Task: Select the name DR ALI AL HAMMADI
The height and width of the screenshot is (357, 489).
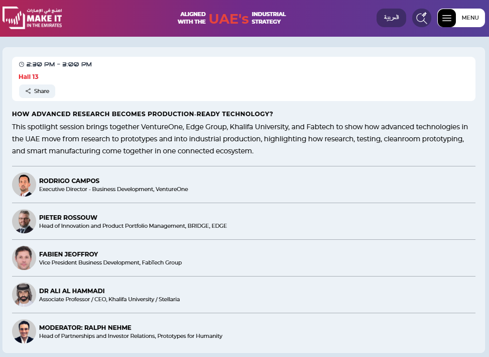Action: (72, 291)
